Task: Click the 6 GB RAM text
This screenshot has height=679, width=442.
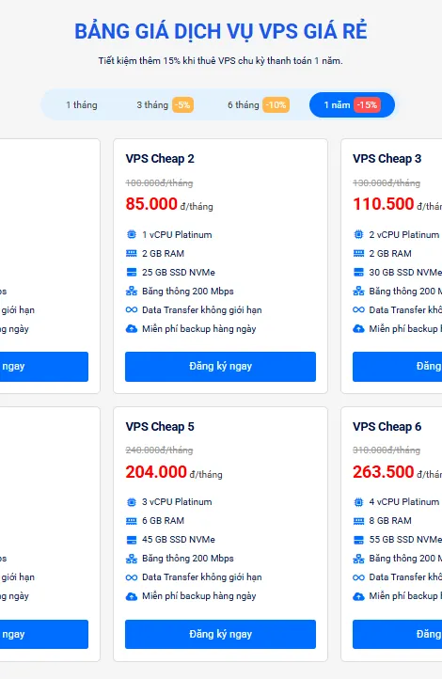Action: pyautogui.click(x=164, y=520)
